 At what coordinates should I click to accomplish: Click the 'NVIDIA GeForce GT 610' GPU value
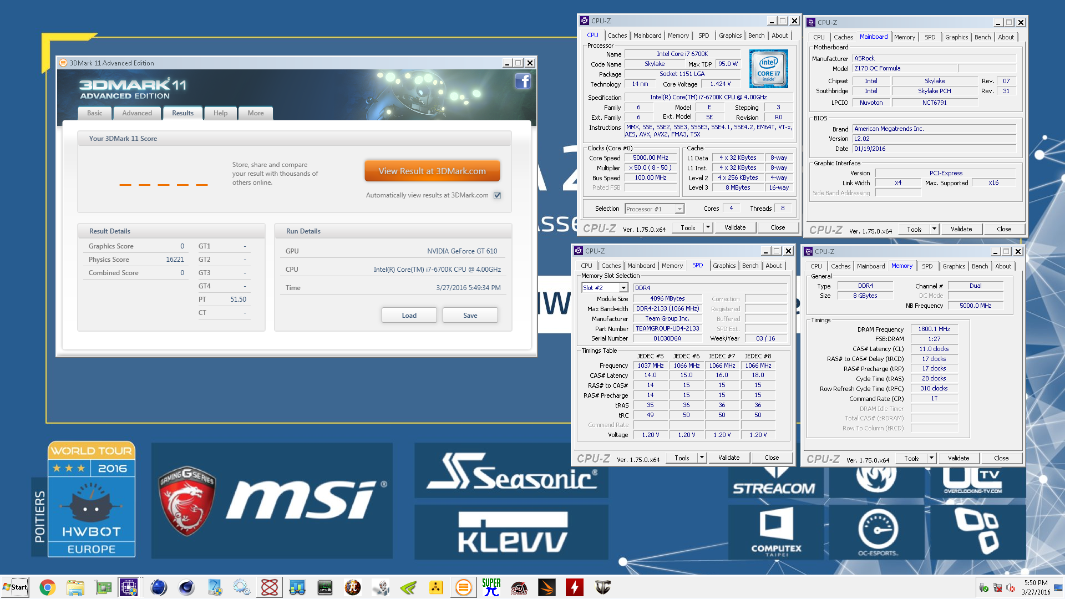[462, 251]
